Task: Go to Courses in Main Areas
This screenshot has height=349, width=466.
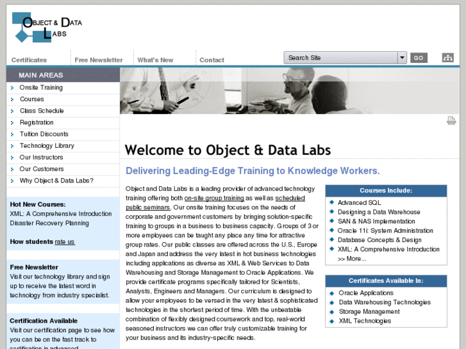Action: click(32, 99)
